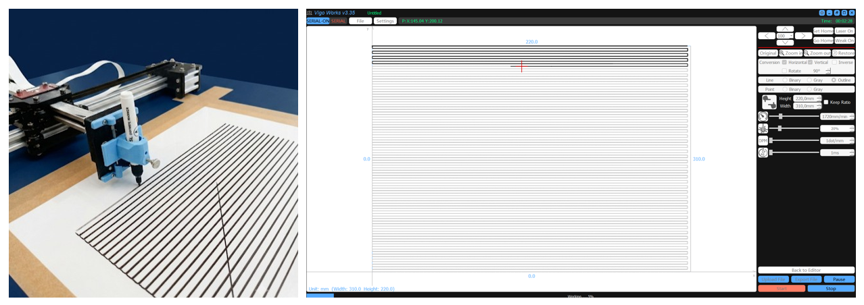The height and width of the screenshot is (305, 864).
Task: Jog the pen right with the right arrow
Action: (803, 36)
